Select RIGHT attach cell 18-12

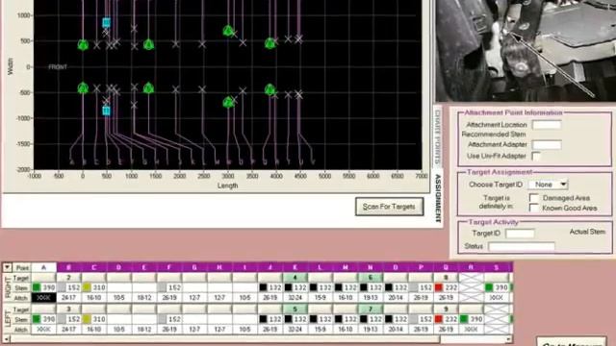pyautogui.click(x=144, y=298)
